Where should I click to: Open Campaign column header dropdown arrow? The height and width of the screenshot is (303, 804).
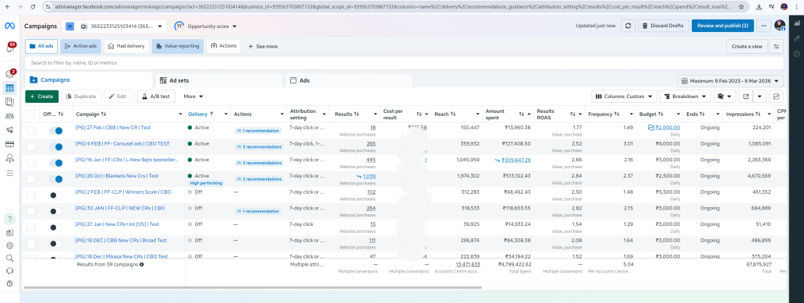(x=180, y=115)
